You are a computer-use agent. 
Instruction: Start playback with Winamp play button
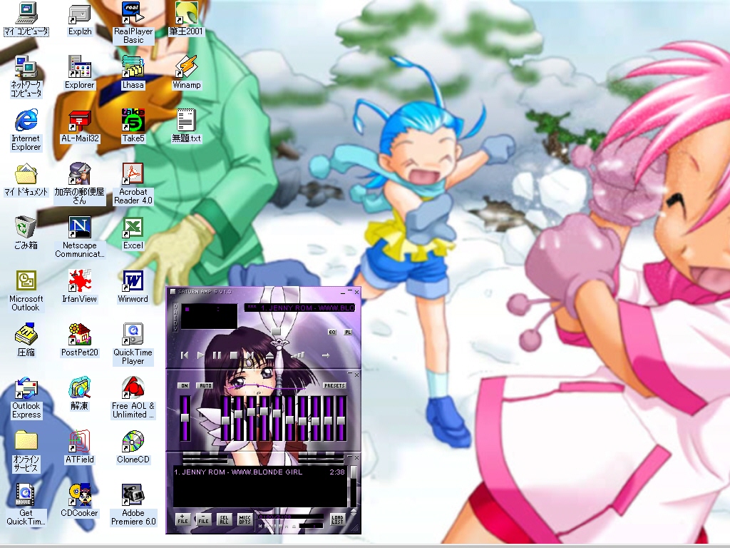tap(200, 355)
